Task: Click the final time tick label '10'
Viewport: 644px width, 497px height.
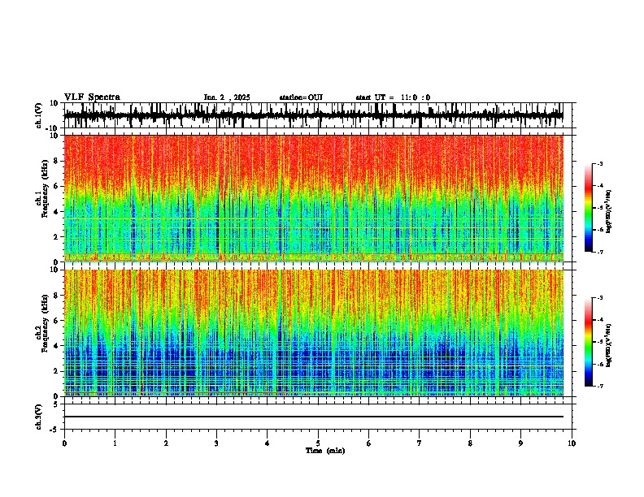Action: point(572,443)
